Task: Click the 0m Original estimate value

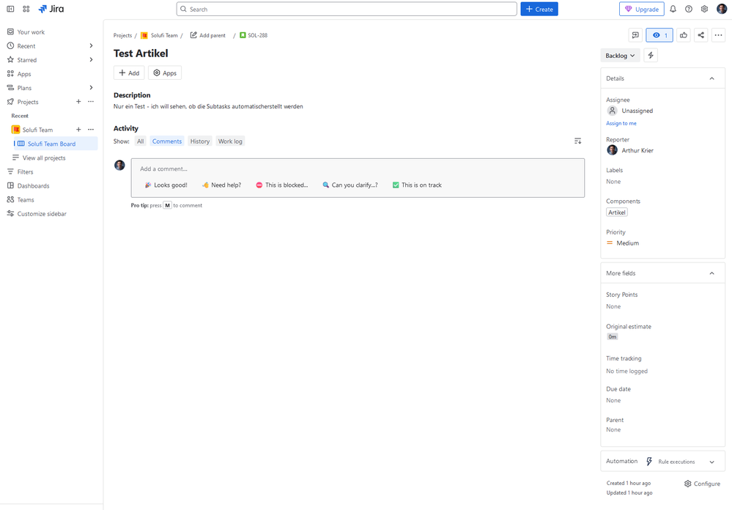Action: tap(612, 337)
